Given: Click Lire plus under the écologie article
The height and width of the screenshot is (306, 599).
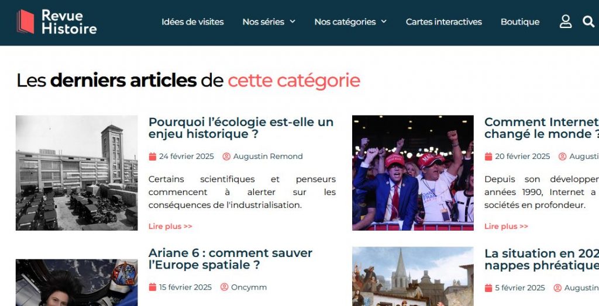Looking at the screenshot, I should click(170, 226).
